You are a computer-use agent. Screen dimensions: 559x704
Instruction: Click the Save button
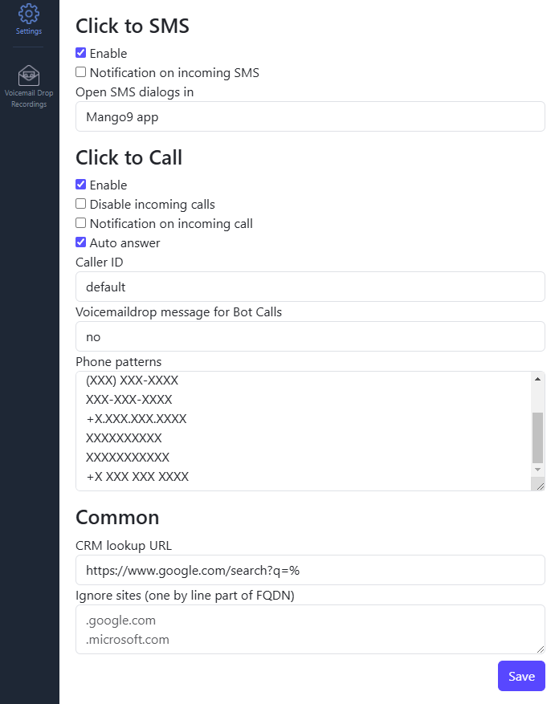pyautogui.click(x=521, y=676)
